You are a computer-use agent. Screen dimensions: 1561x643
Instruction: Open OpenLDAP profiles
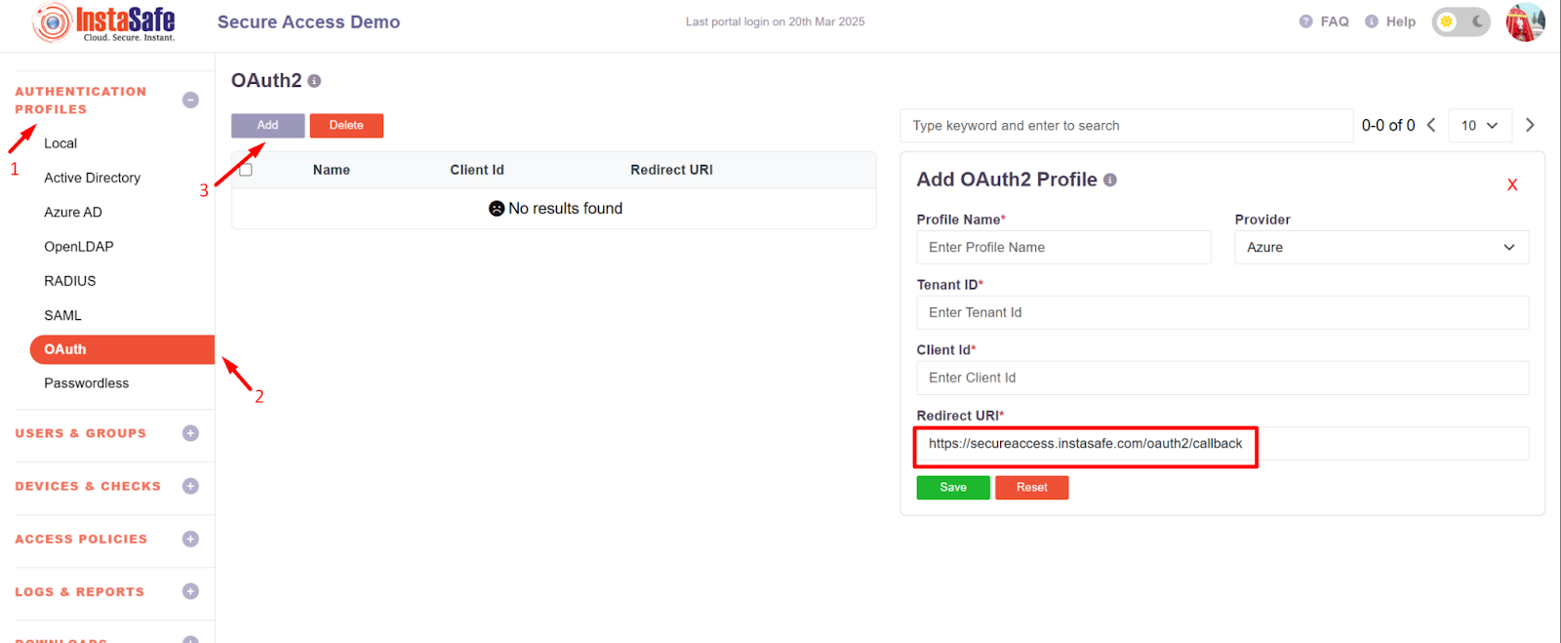point(79,246)
